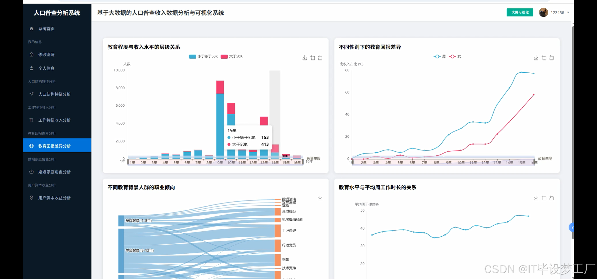The width and height of the screenshot is (597, 279).
Task: Open 婚姻家庭角色分析 menu item
Action: tap(57, 172)
